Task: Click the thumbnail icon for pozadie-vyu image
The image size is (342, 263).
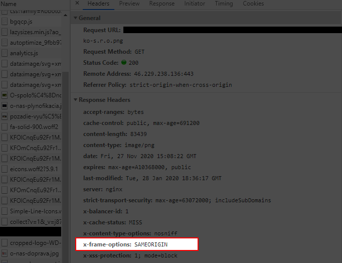Action: tap(5, 116)
